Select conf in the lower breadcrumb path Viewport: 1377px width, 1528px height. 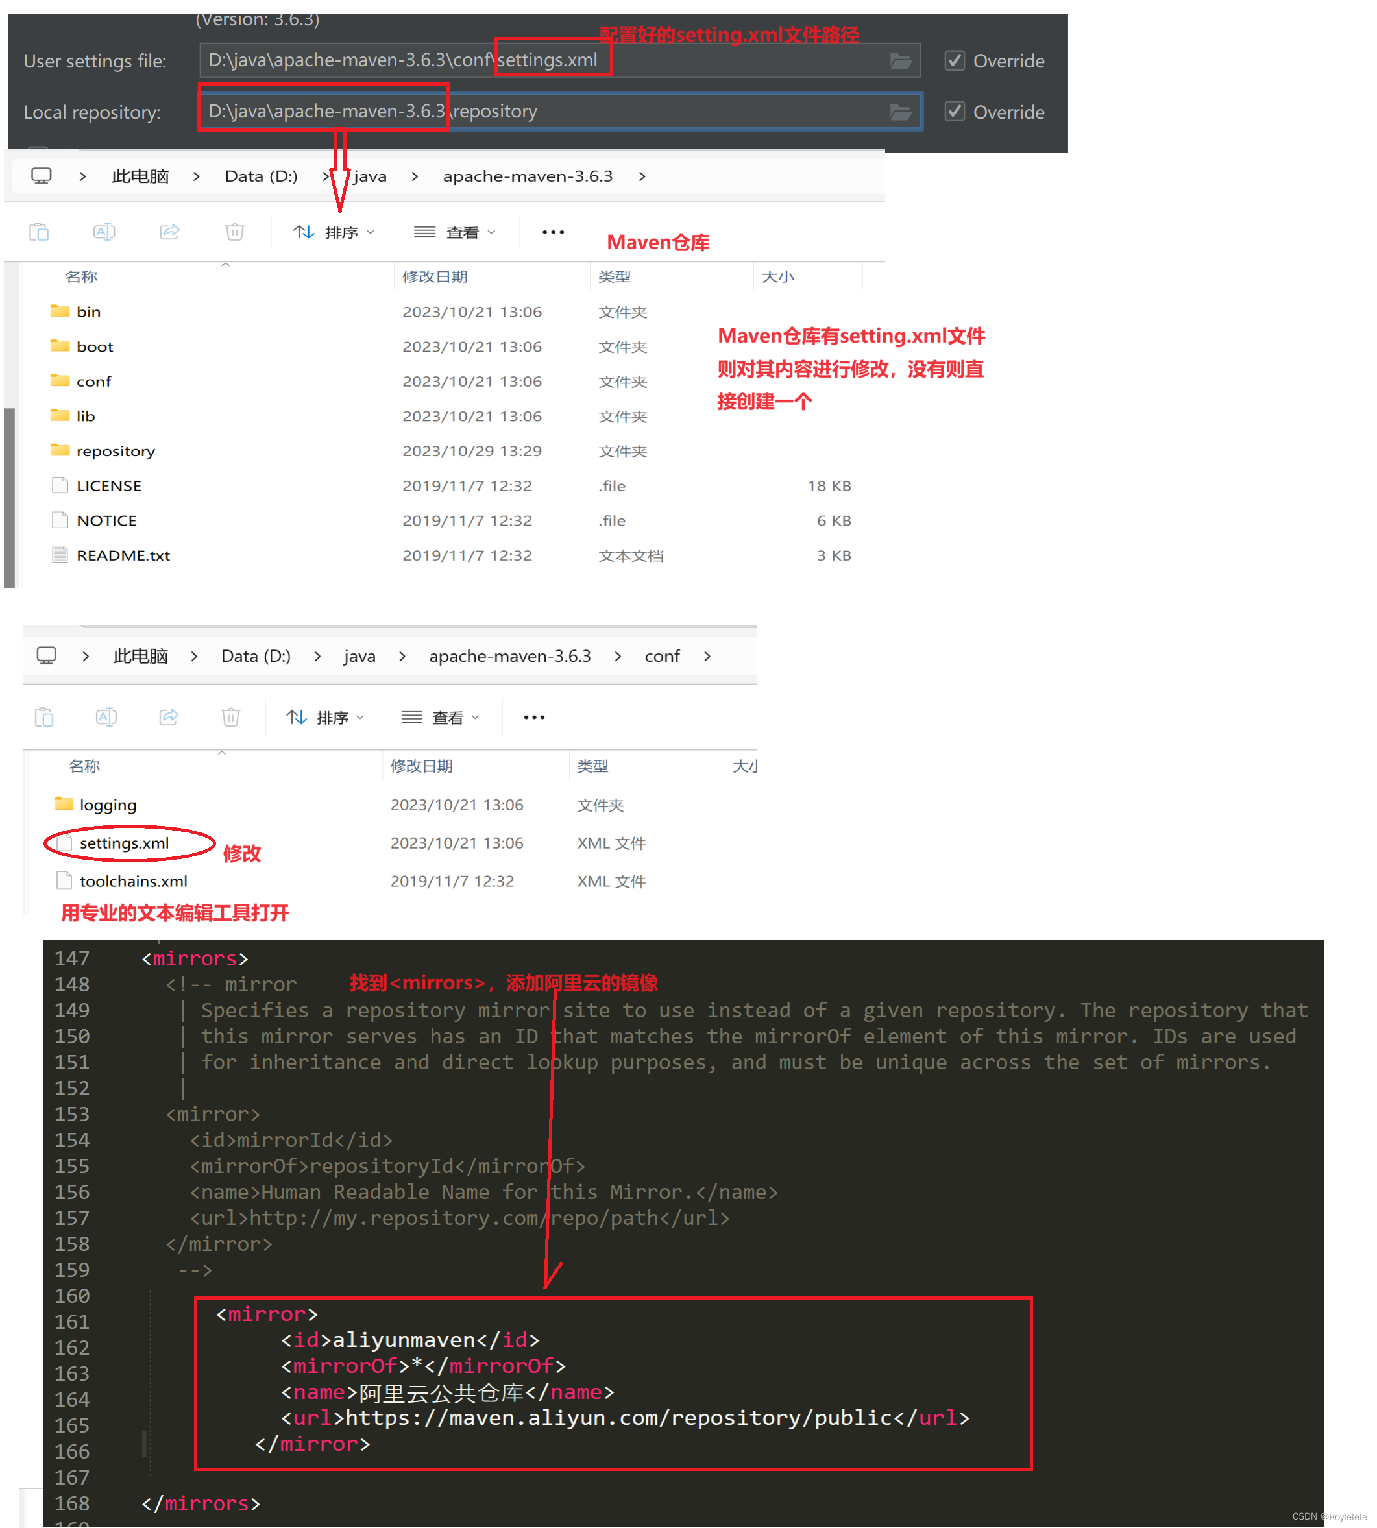(x=662, y=656)
